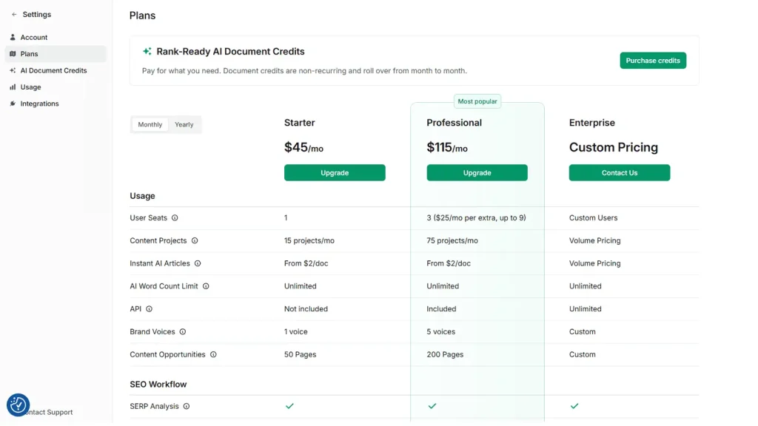Screen dimensions: 758x426
Task: Click the info icon next to Instant AI Articles
Action: click(198, 263)
